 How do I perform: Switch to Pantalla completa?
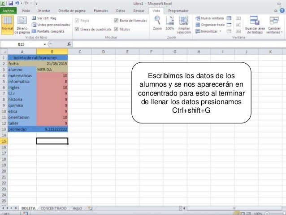48,31
